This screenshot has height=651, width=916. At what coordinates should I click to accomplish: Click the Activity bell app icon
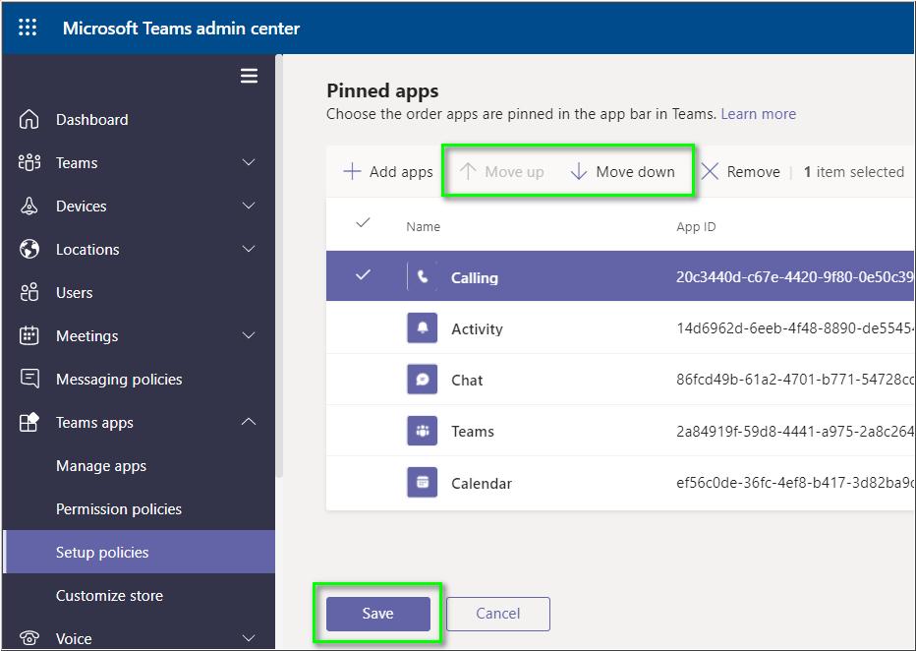pyautogui.click(x=423, y=327)
